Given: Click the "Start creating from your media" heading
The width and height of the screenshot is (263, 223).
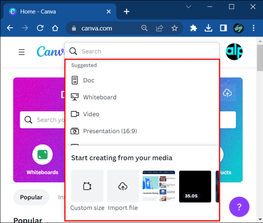Looking at the screenshot, I should pyautogui.click(x=122, y=158).
